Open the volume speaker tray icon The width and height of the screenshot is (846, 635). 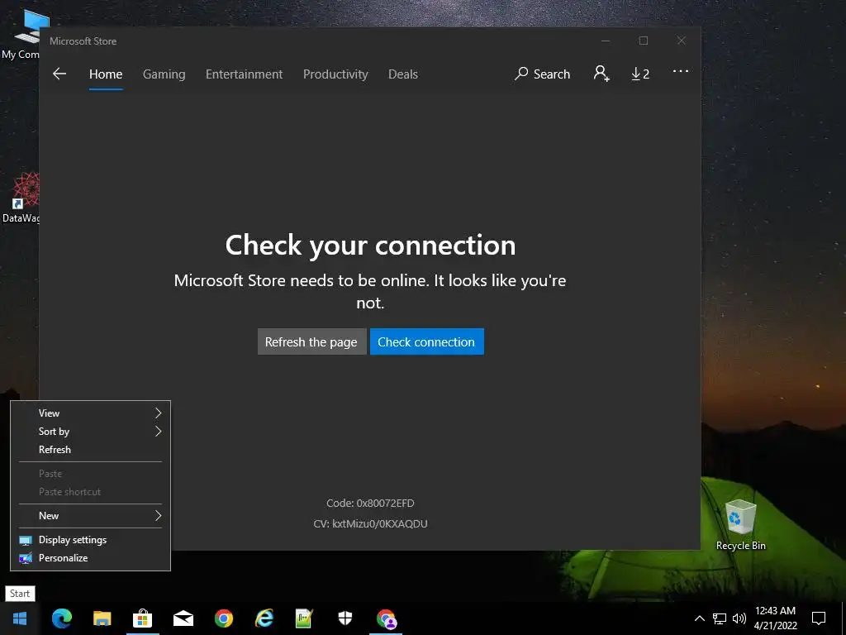pyautogui.click(x=739, y=618)
